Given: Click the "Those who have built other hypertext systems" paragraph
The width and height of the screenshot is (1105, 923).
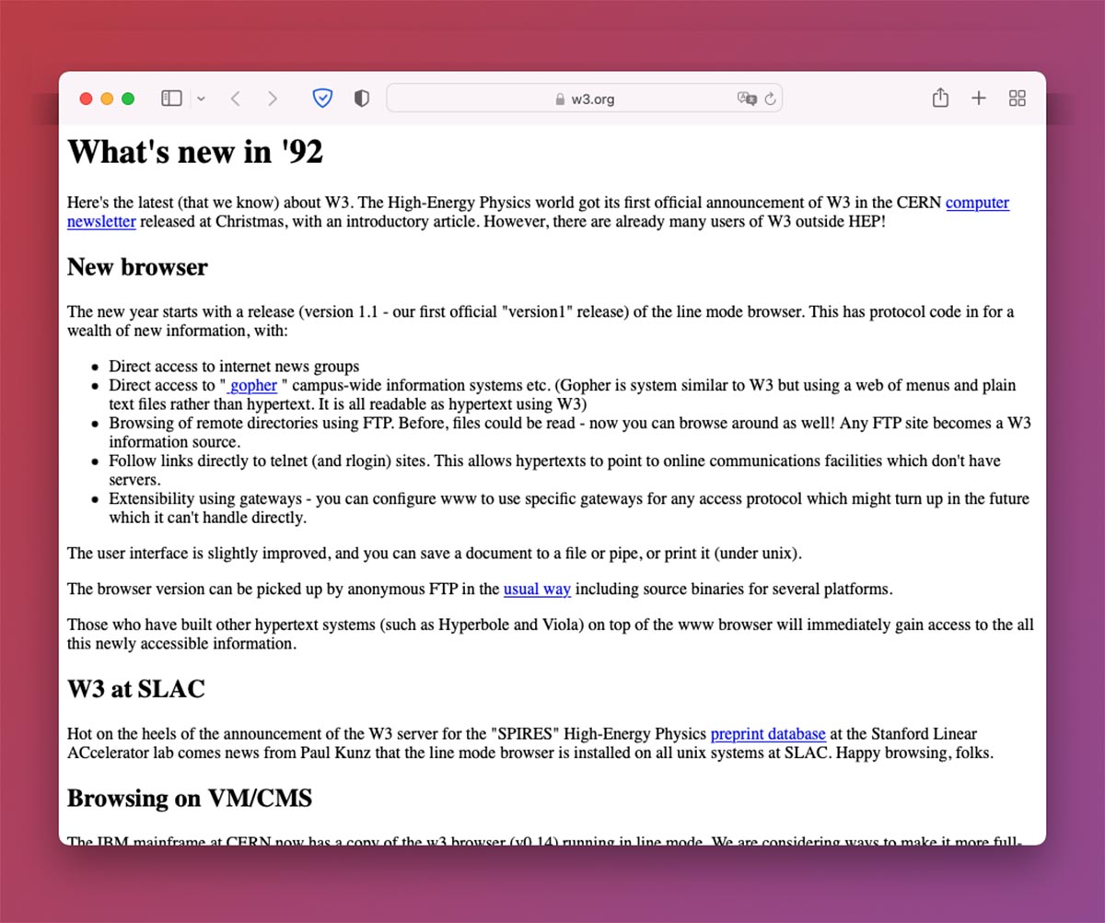Looking at the screenshot, I should click(x=551, y=634).
